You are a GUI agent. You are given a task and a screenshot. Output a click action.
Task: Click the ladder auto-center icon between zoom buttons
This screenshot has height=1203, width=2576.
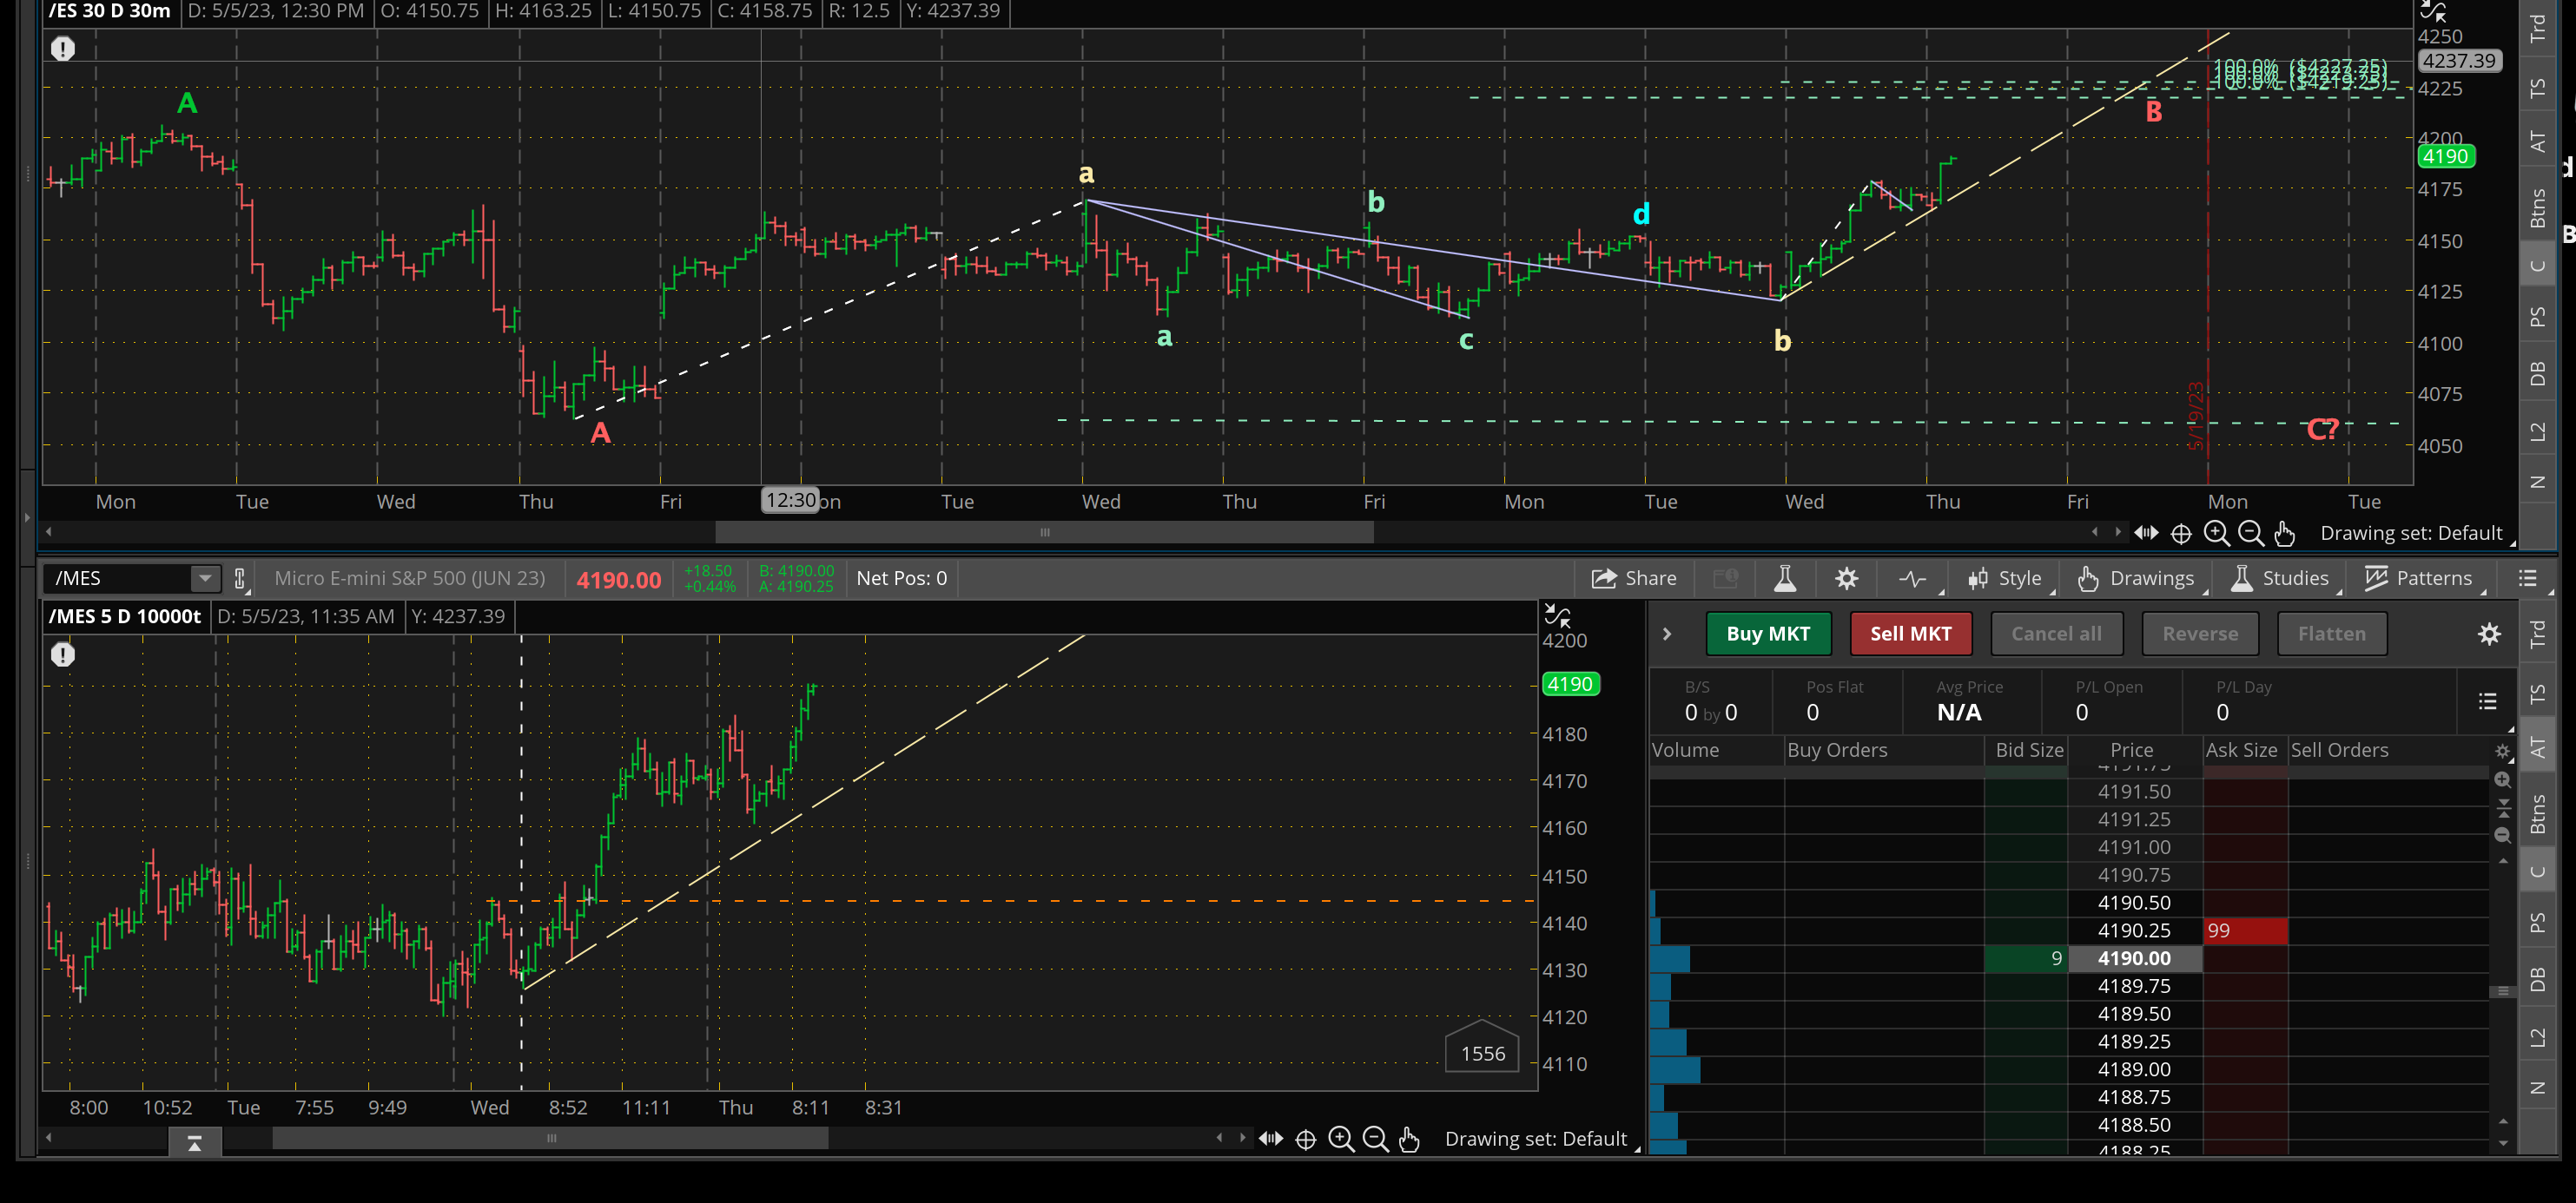(2502, 807)
